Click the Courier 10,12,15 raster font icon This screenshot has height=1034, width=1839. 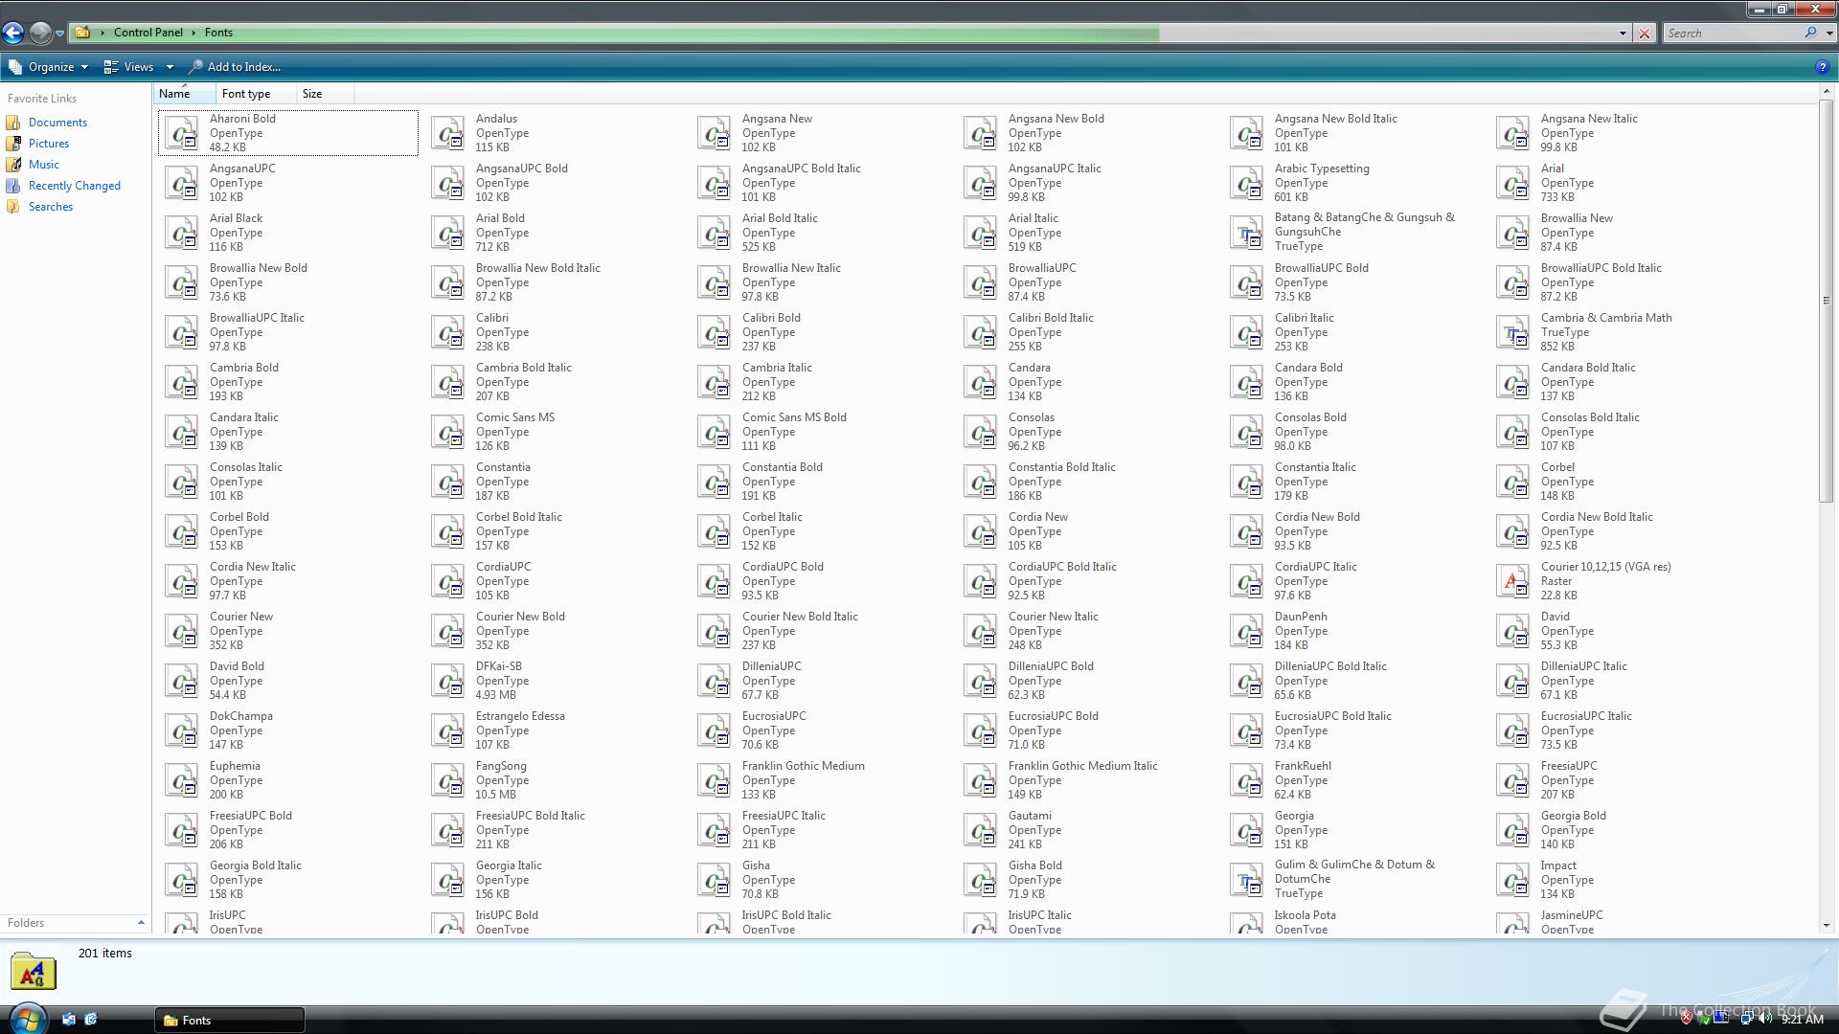point(1513,581)
